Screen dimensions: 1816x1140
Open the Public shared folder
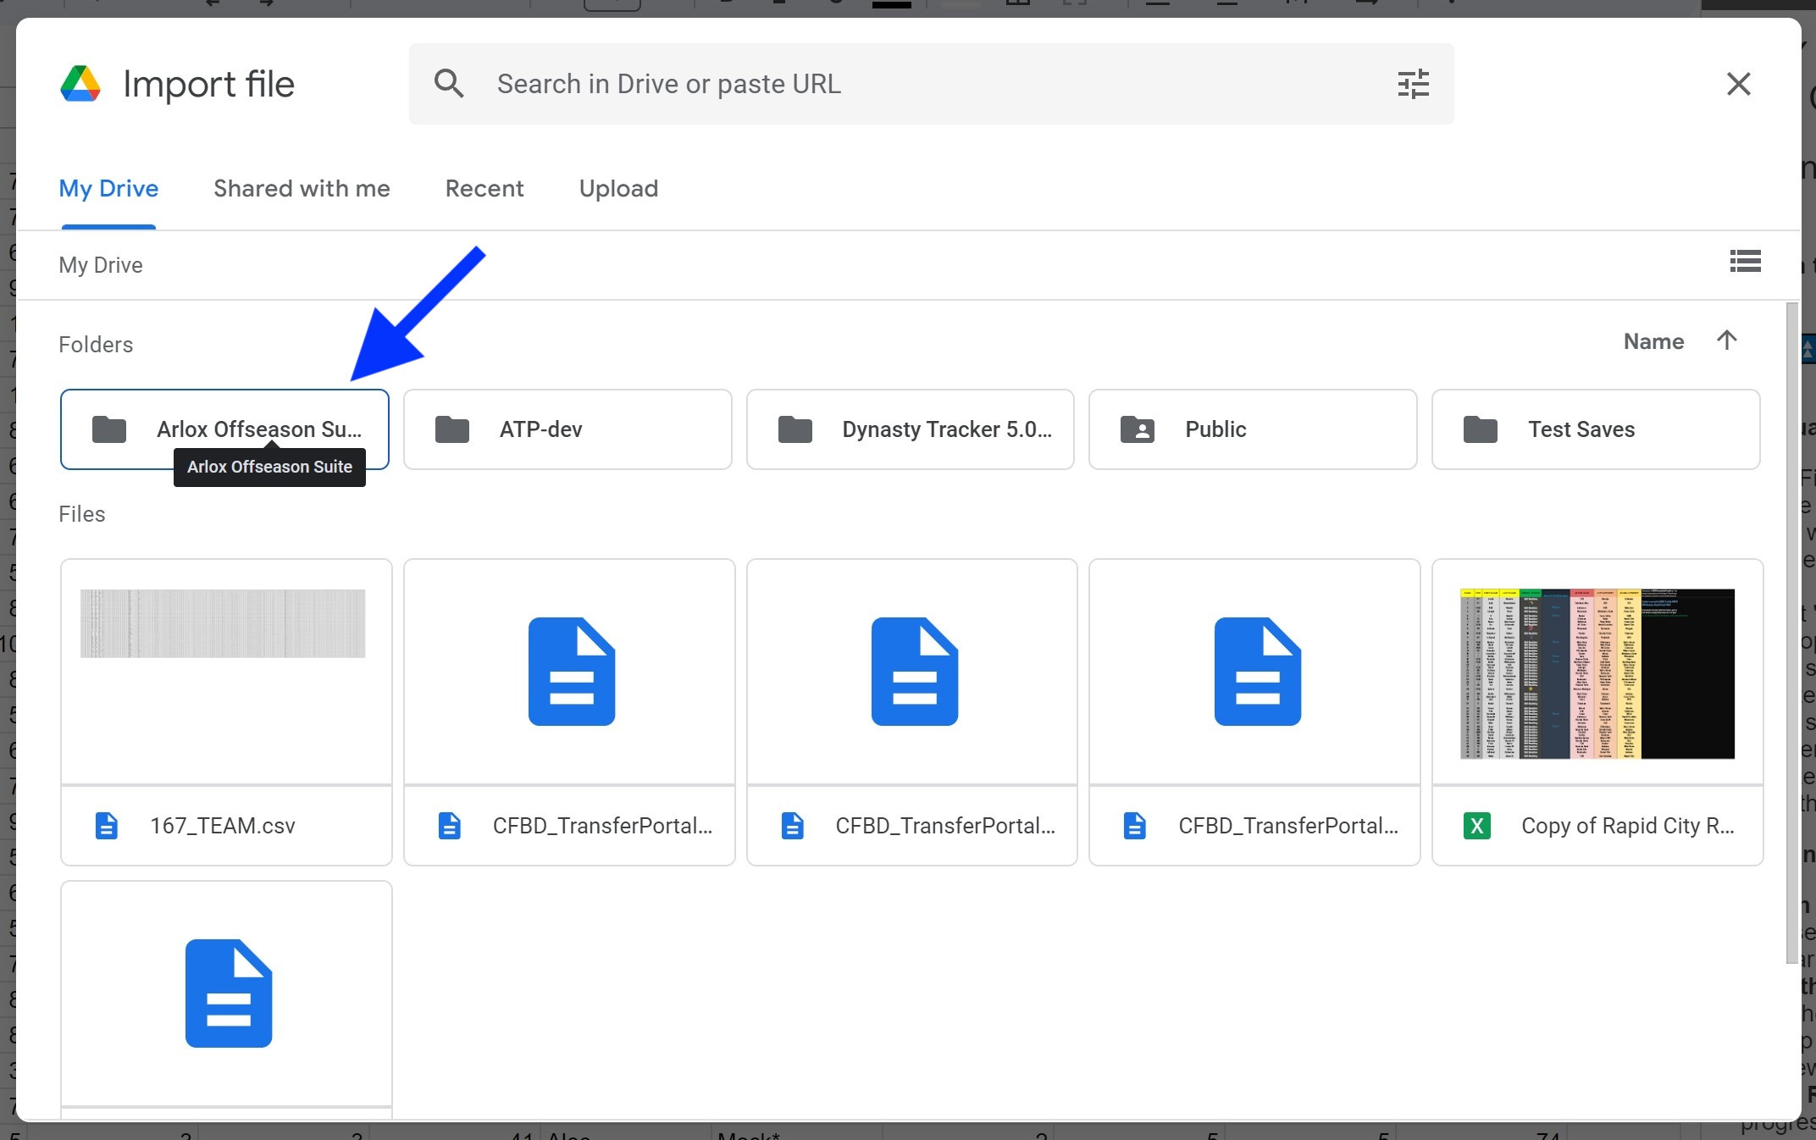1252,429
